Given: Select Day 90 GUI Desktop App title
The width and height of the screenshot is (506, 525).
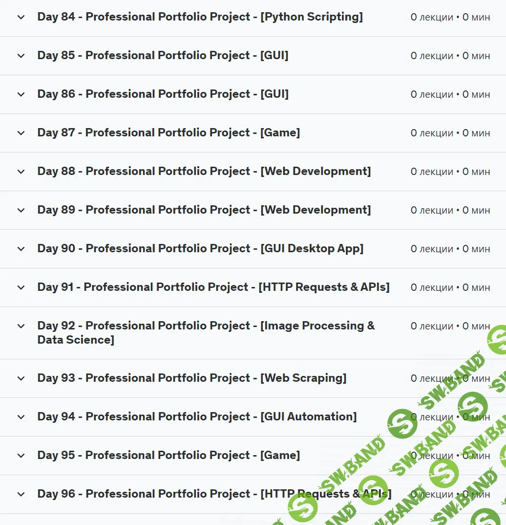Looking at the screenshot, I should 200,249.
